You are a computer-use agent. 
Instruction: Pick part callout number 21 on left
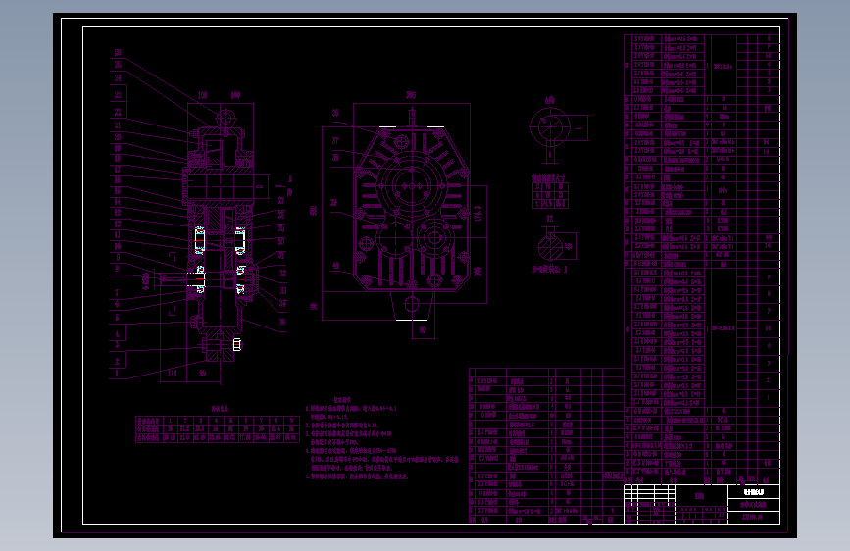[118, 125]
